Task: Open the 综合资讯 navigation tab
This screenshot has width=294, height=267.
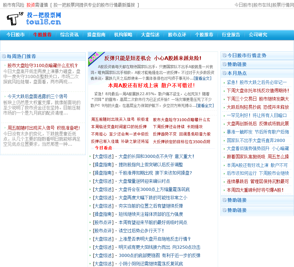Action: 69,35
